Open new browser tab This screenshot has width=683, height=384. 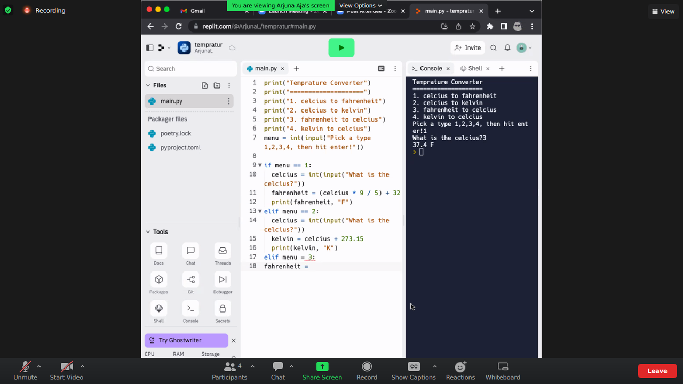pos(497,11)
